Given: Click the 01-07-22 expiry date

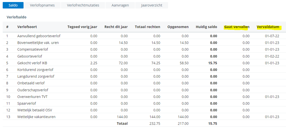Looking at the screenshot, I should (272, 36).
